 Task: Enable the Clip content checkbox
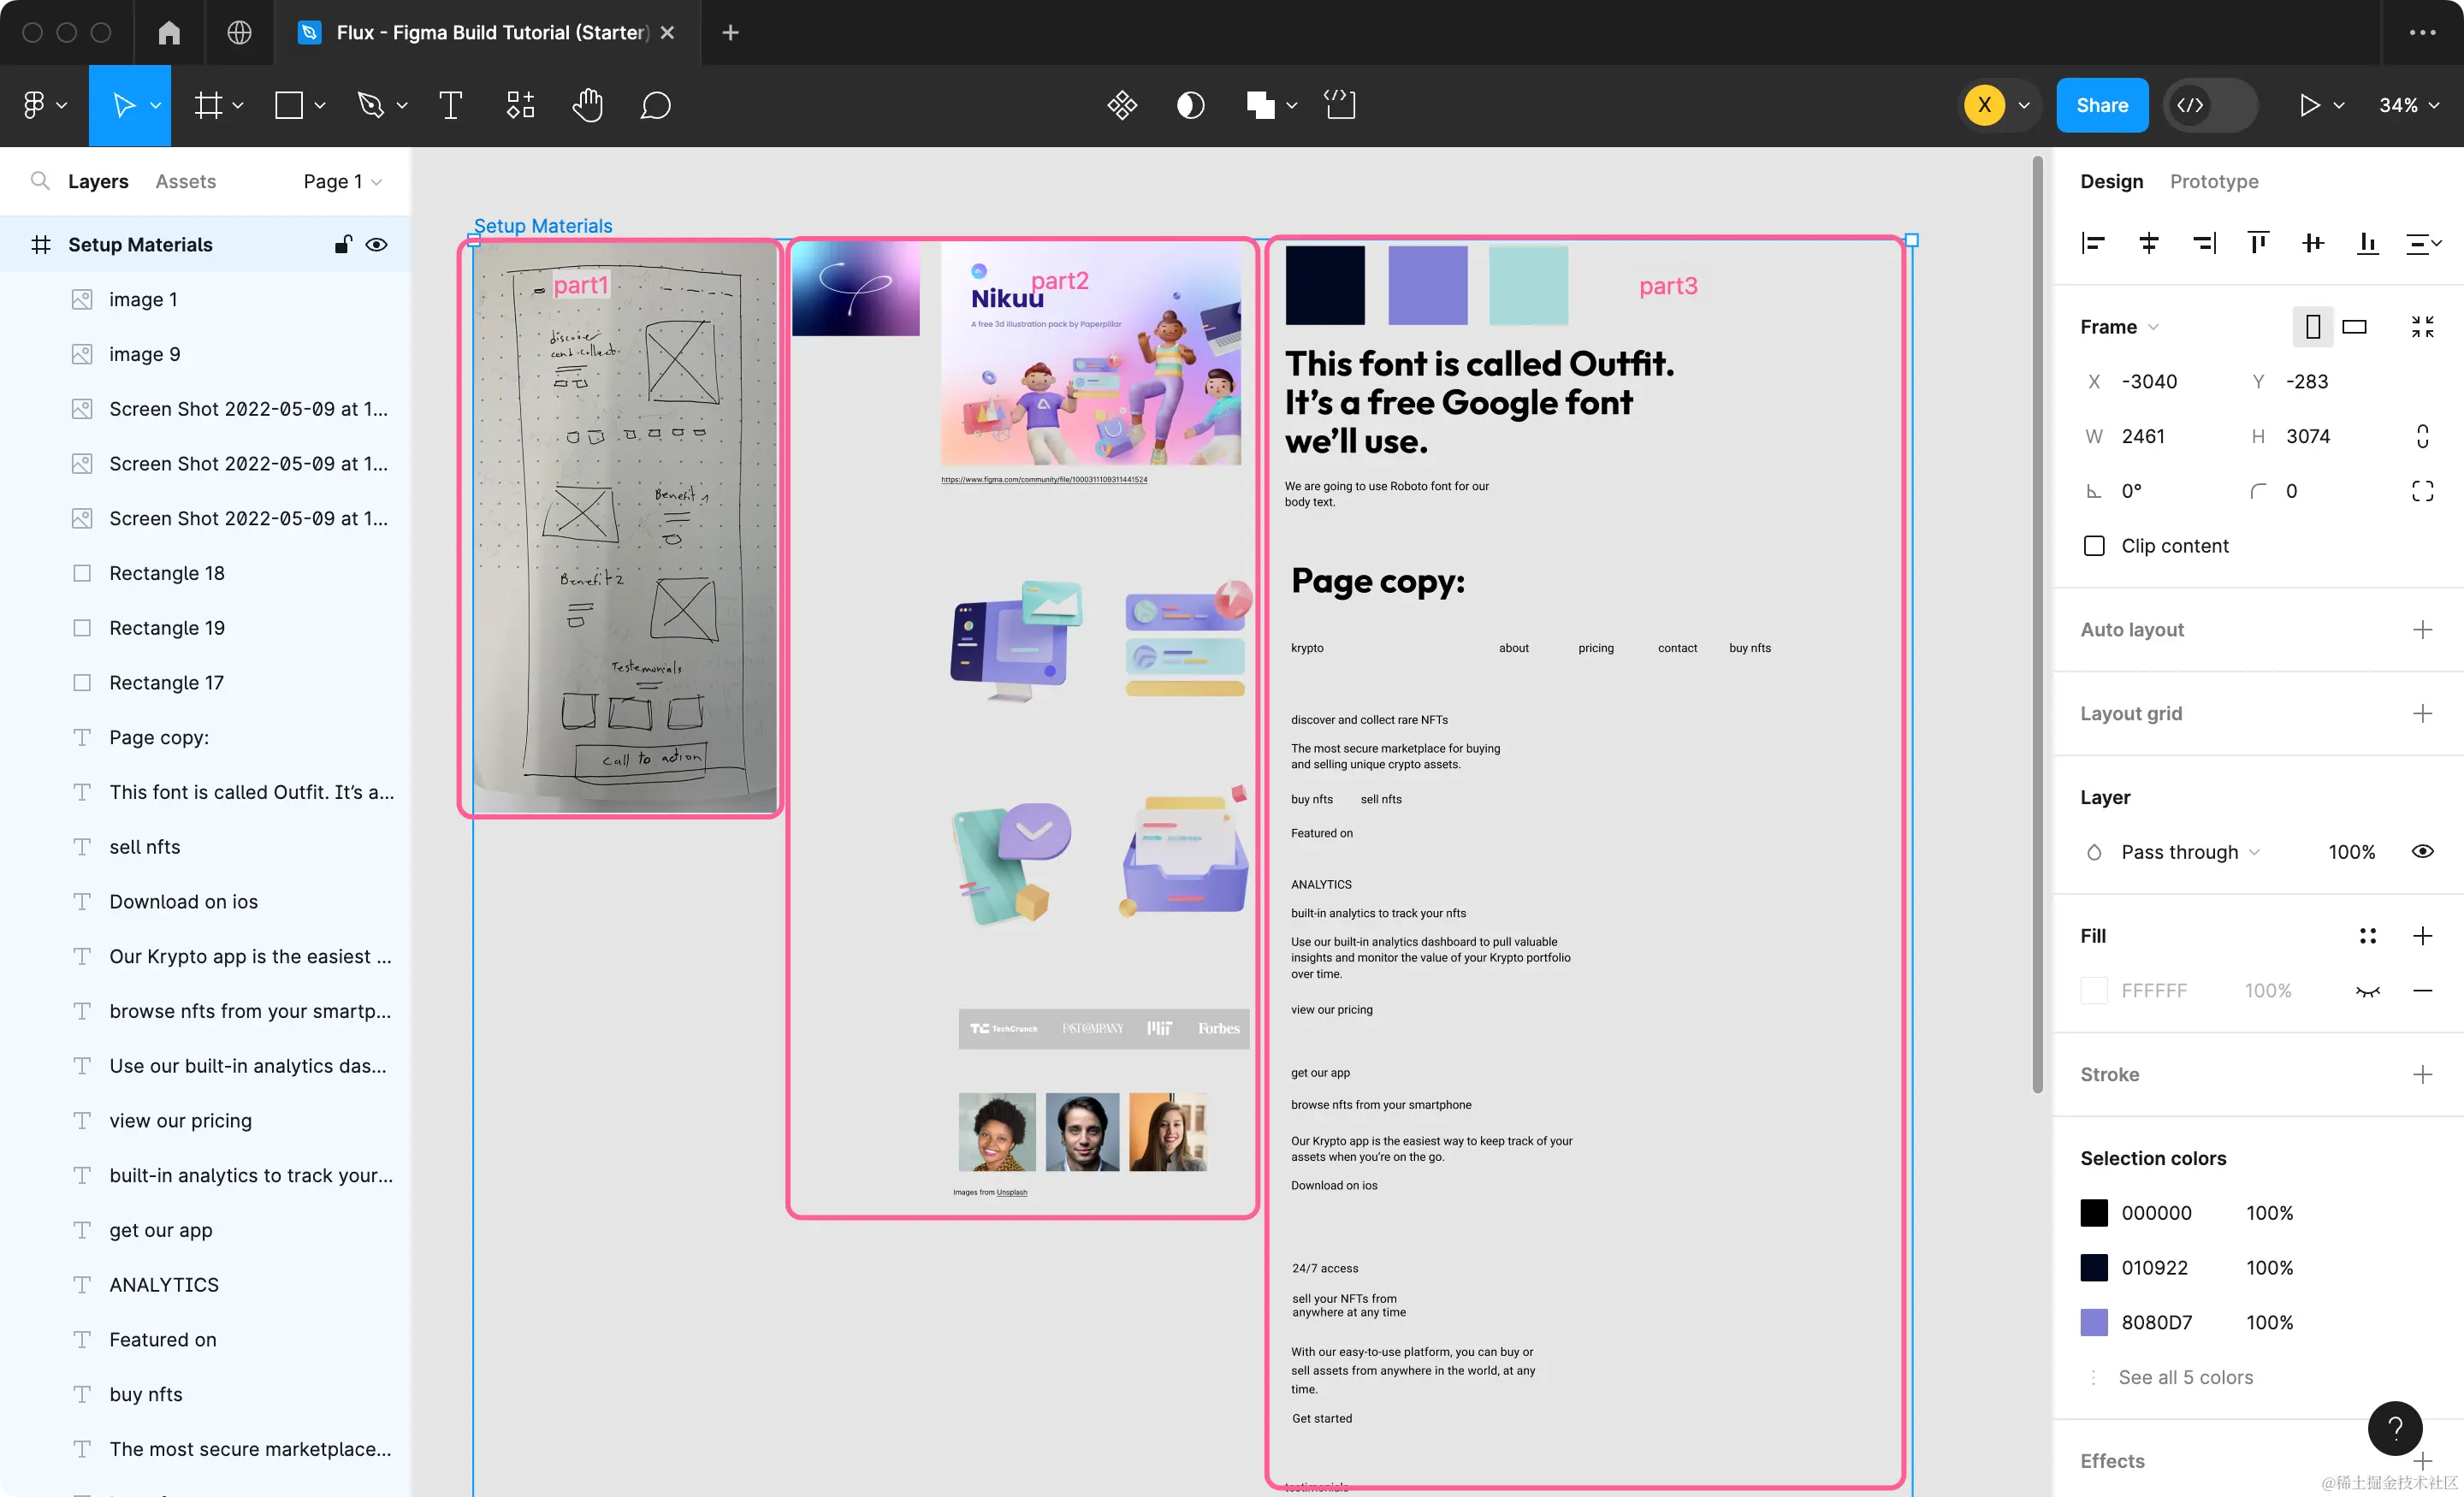point(2094,546)
